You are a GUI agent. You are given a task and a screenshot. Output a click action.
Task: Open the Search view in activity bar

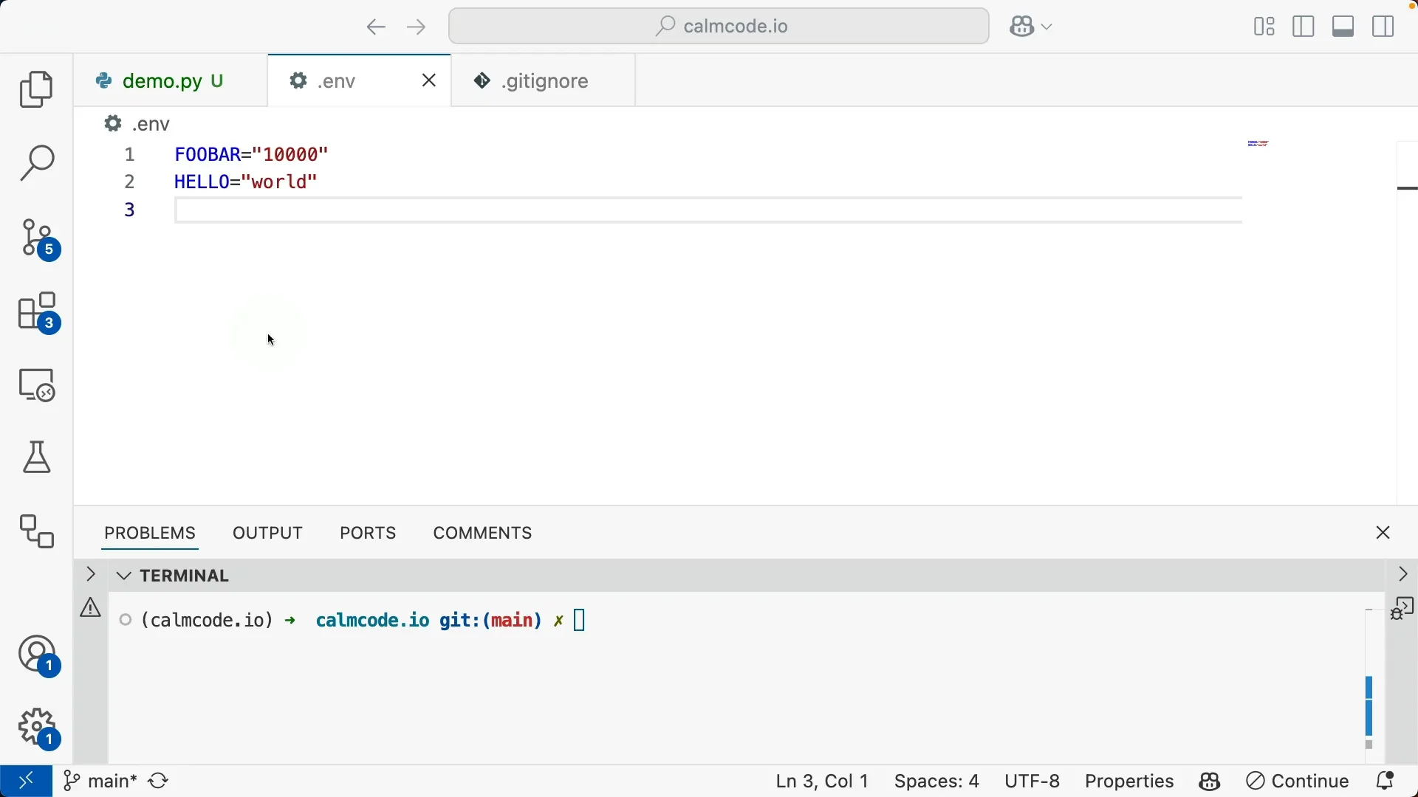37,163
